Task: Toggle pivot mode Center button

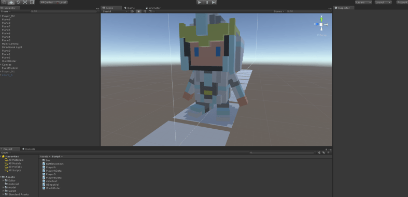Action: click(47, 3)
